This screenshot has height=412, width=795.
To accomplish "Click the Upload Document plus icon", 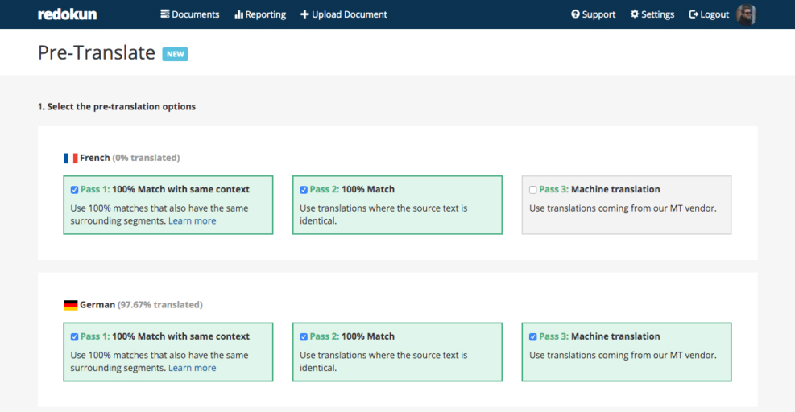I will pos(304,14).
